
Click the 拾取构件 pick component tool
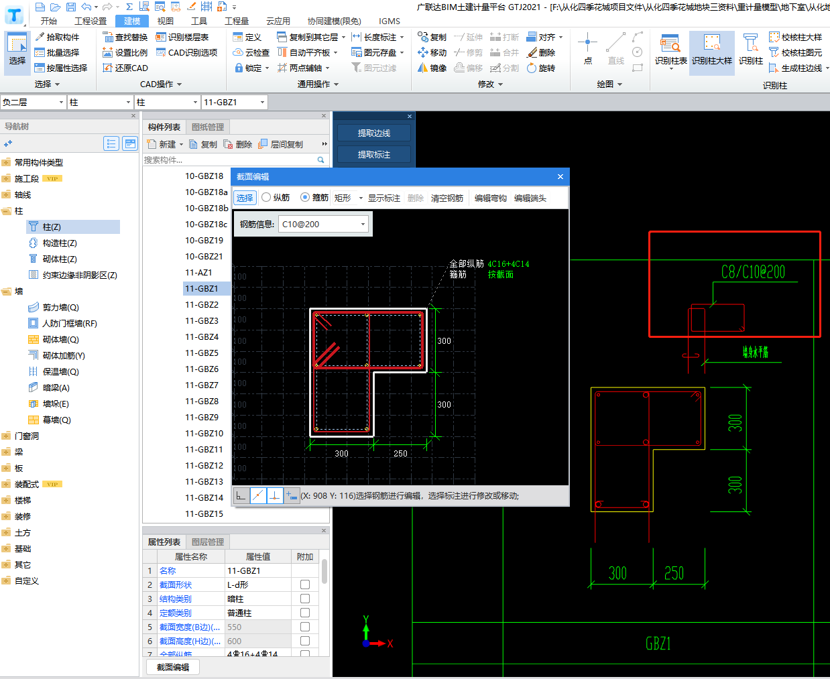pyautogui.click(x=57, y=37)
